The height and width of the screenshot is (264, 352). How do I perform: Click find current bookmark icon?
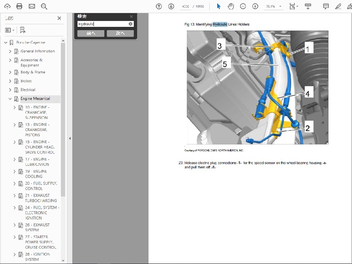[23, 30]
